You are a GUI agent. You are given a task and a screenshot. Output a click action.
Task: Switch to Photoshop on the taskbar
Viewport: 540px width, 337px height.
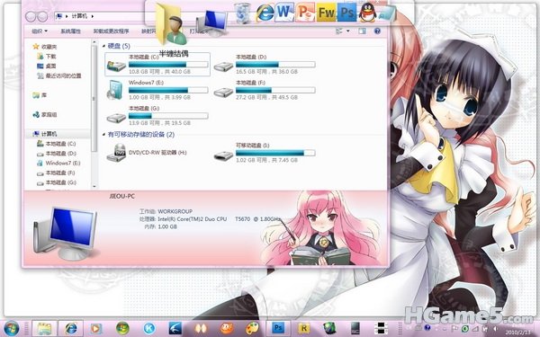click(x=278, y=328)
